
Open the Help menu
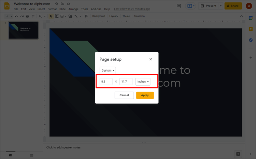tap(107, 9)
